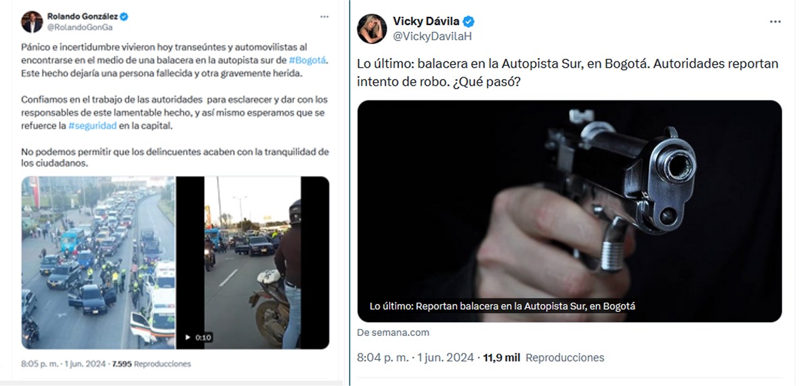
Task: Click the verified badge beside Rolando González
Action: click(124, 17)
